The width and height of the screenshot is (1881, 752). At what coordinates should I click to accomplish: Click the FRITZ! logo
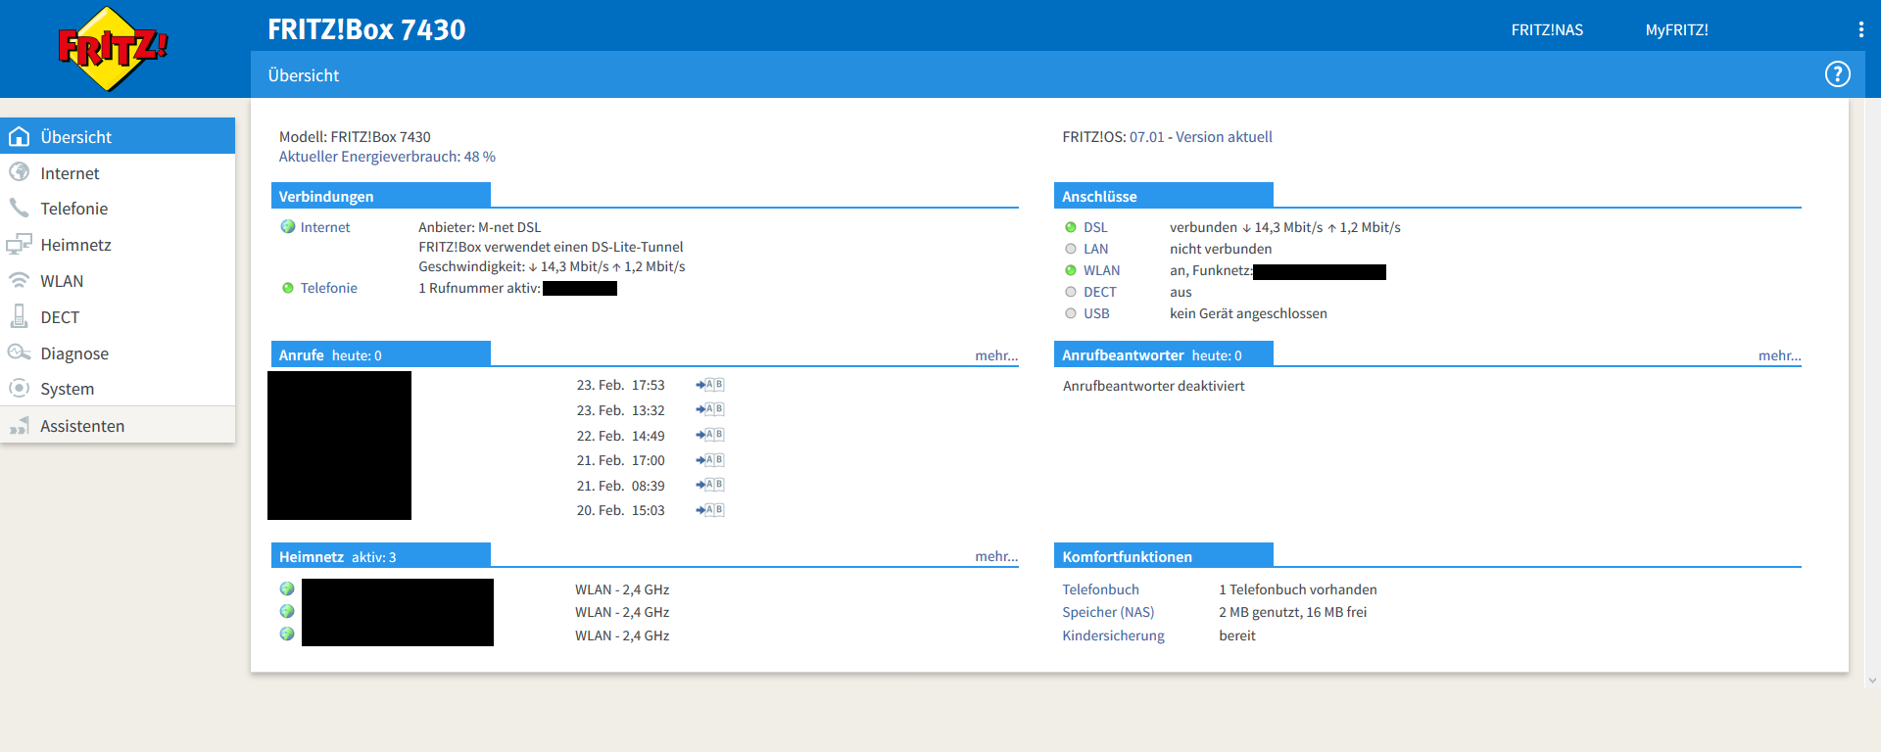113,49
